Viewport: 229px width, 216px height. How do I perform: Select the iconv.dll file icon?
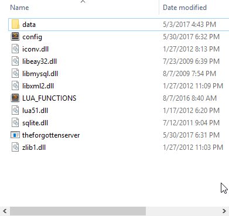15,49
